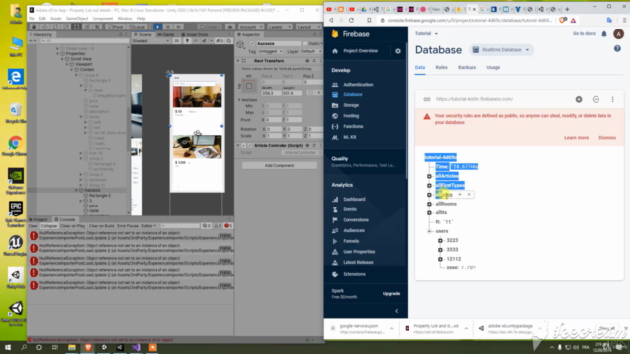Open Firebase project settings gear
630x354 pixels.
pos(398,51)
